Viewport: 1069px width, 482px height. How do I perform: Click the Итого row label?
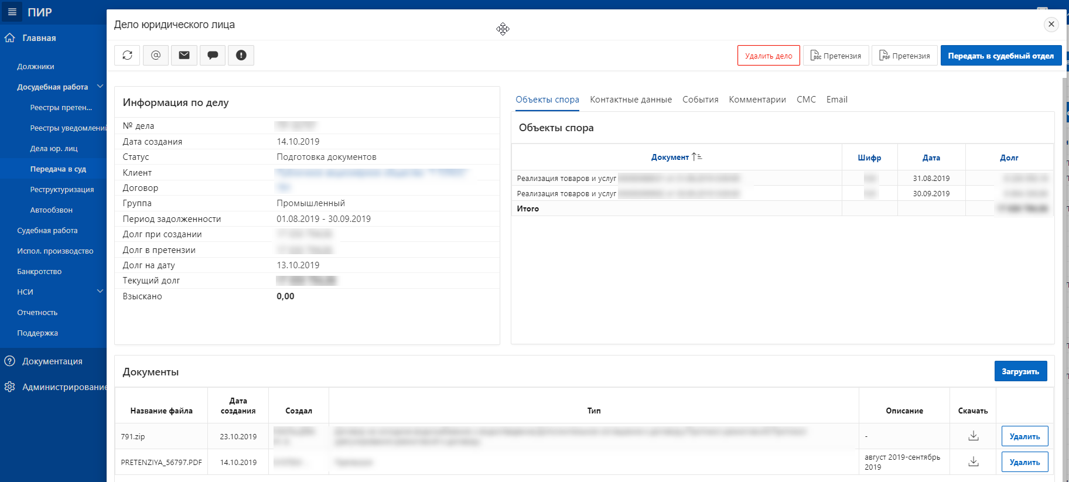[528, 208]
